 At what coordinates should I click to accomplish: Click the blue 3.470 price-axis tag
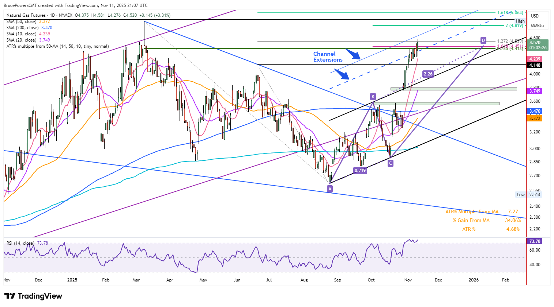point(535,111)
